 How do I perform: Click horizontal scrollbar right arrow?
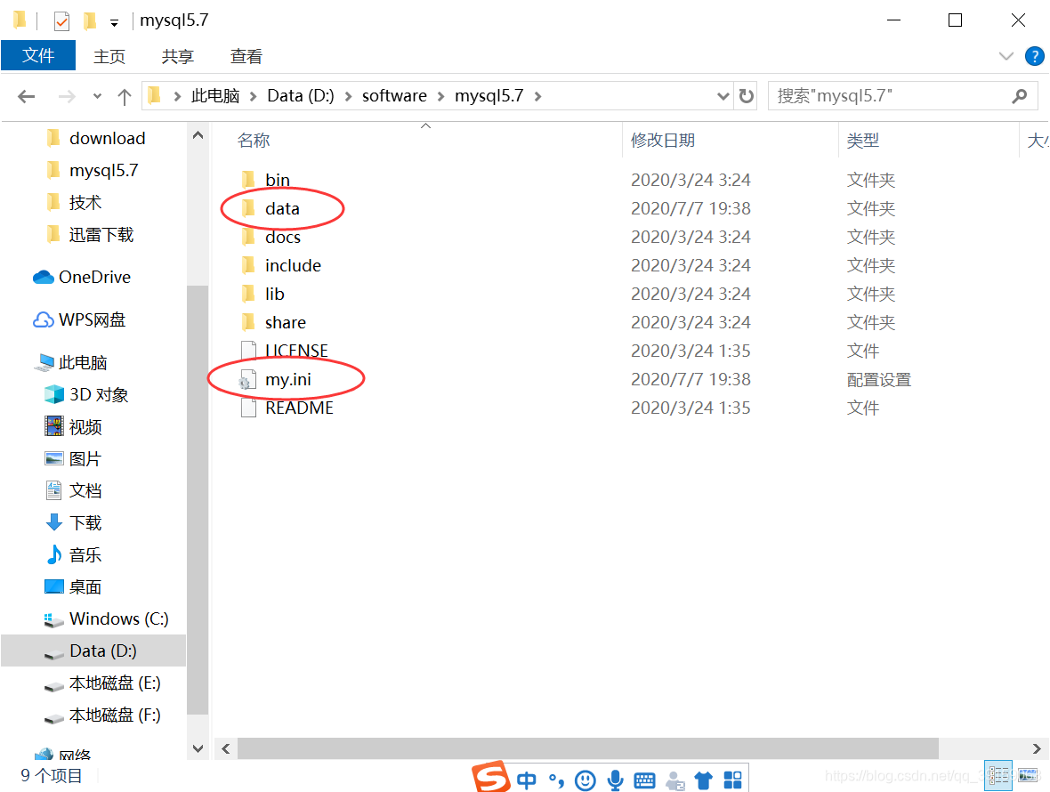pyautogui.click(x=1036, y=748)
